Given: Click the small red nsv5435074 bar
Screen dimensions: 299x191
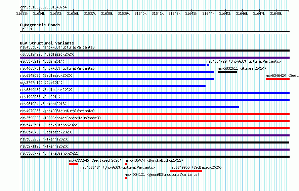Looking at the screenshot, I should pos(126,164).
